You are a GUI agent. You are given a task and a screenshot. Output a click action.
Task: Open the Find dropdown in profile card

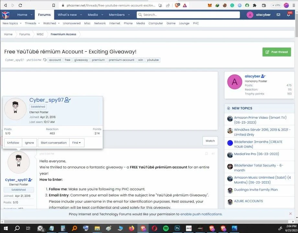tap(77, 142)
